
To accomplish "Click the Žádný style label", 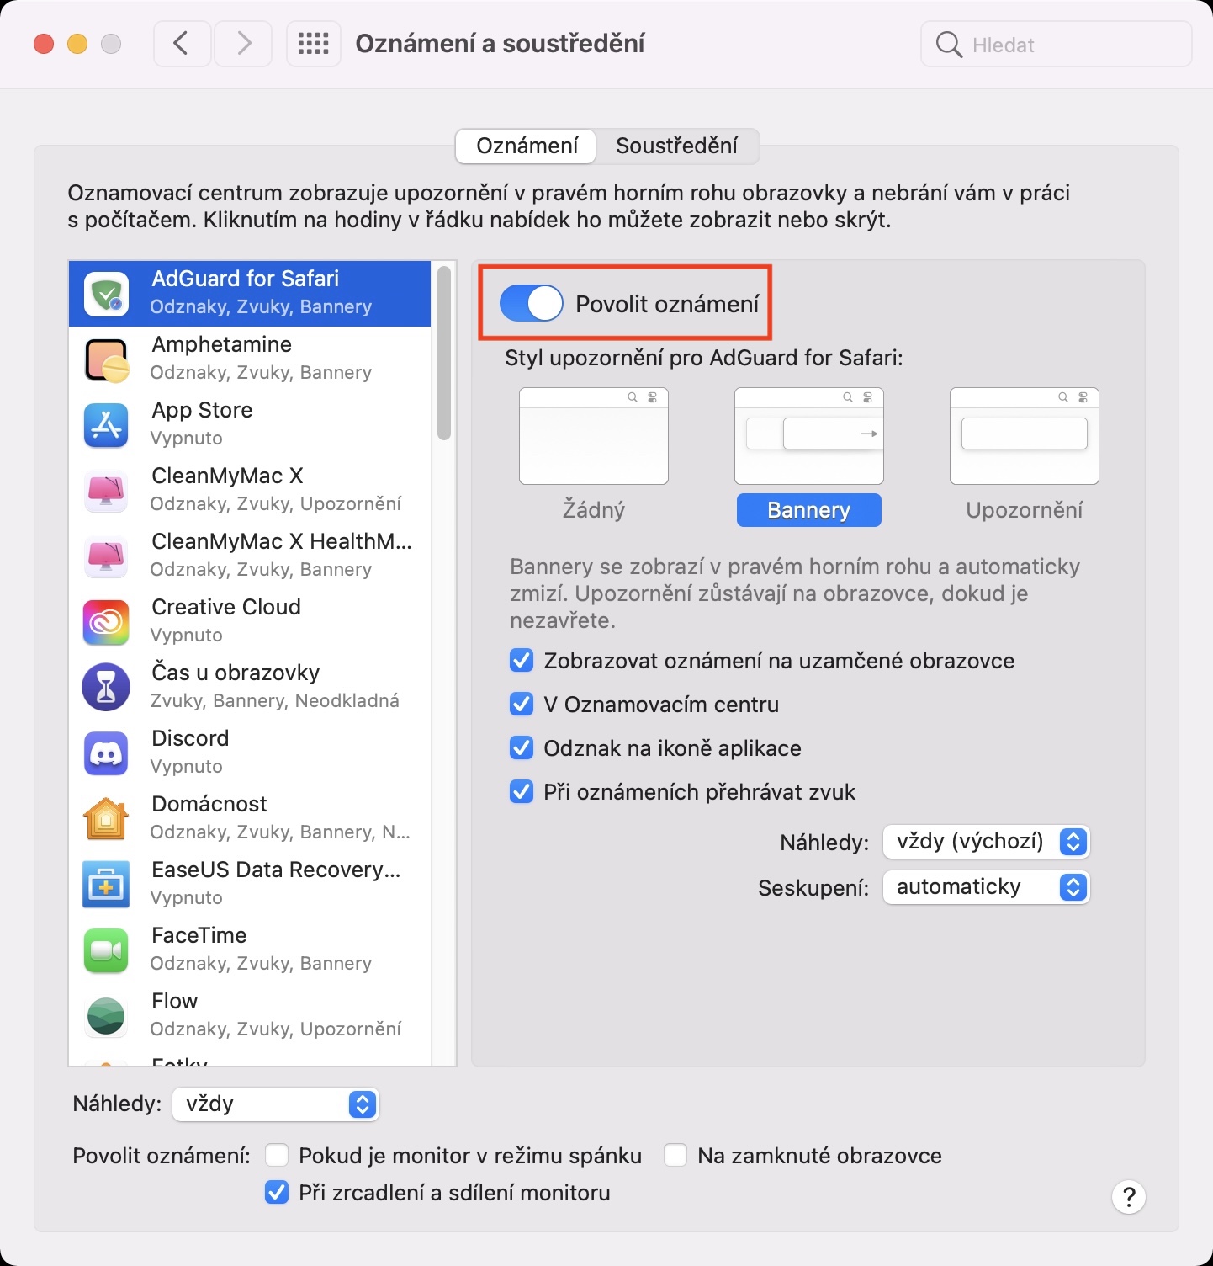I will pyautogui.click(x=594, y=510).
